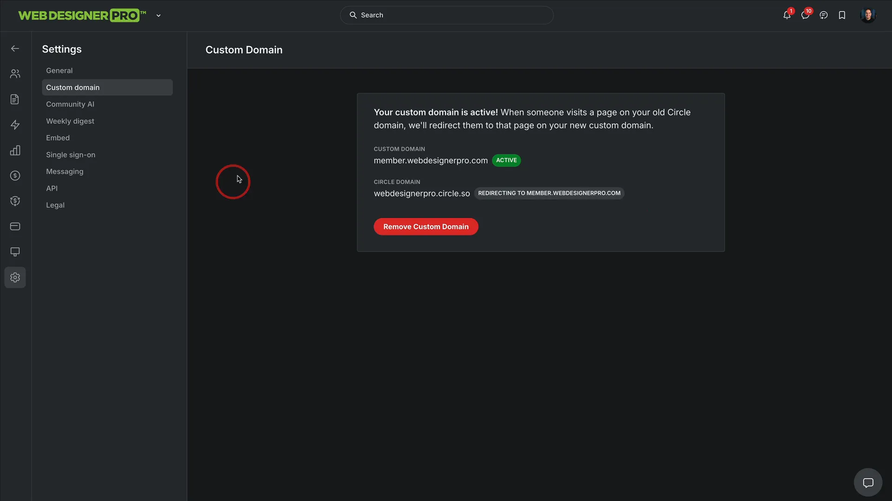Open the Members icon in sidebar
892x501 pixels.
[15, 74]
